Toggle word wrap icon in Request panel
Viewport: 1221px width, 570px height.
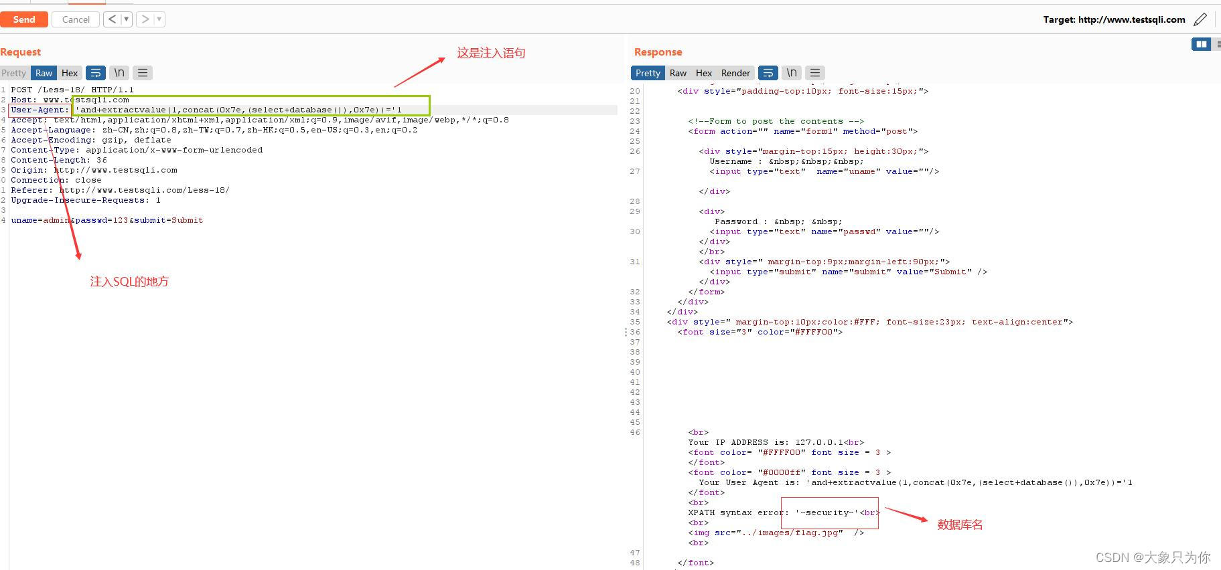point(96,73)
